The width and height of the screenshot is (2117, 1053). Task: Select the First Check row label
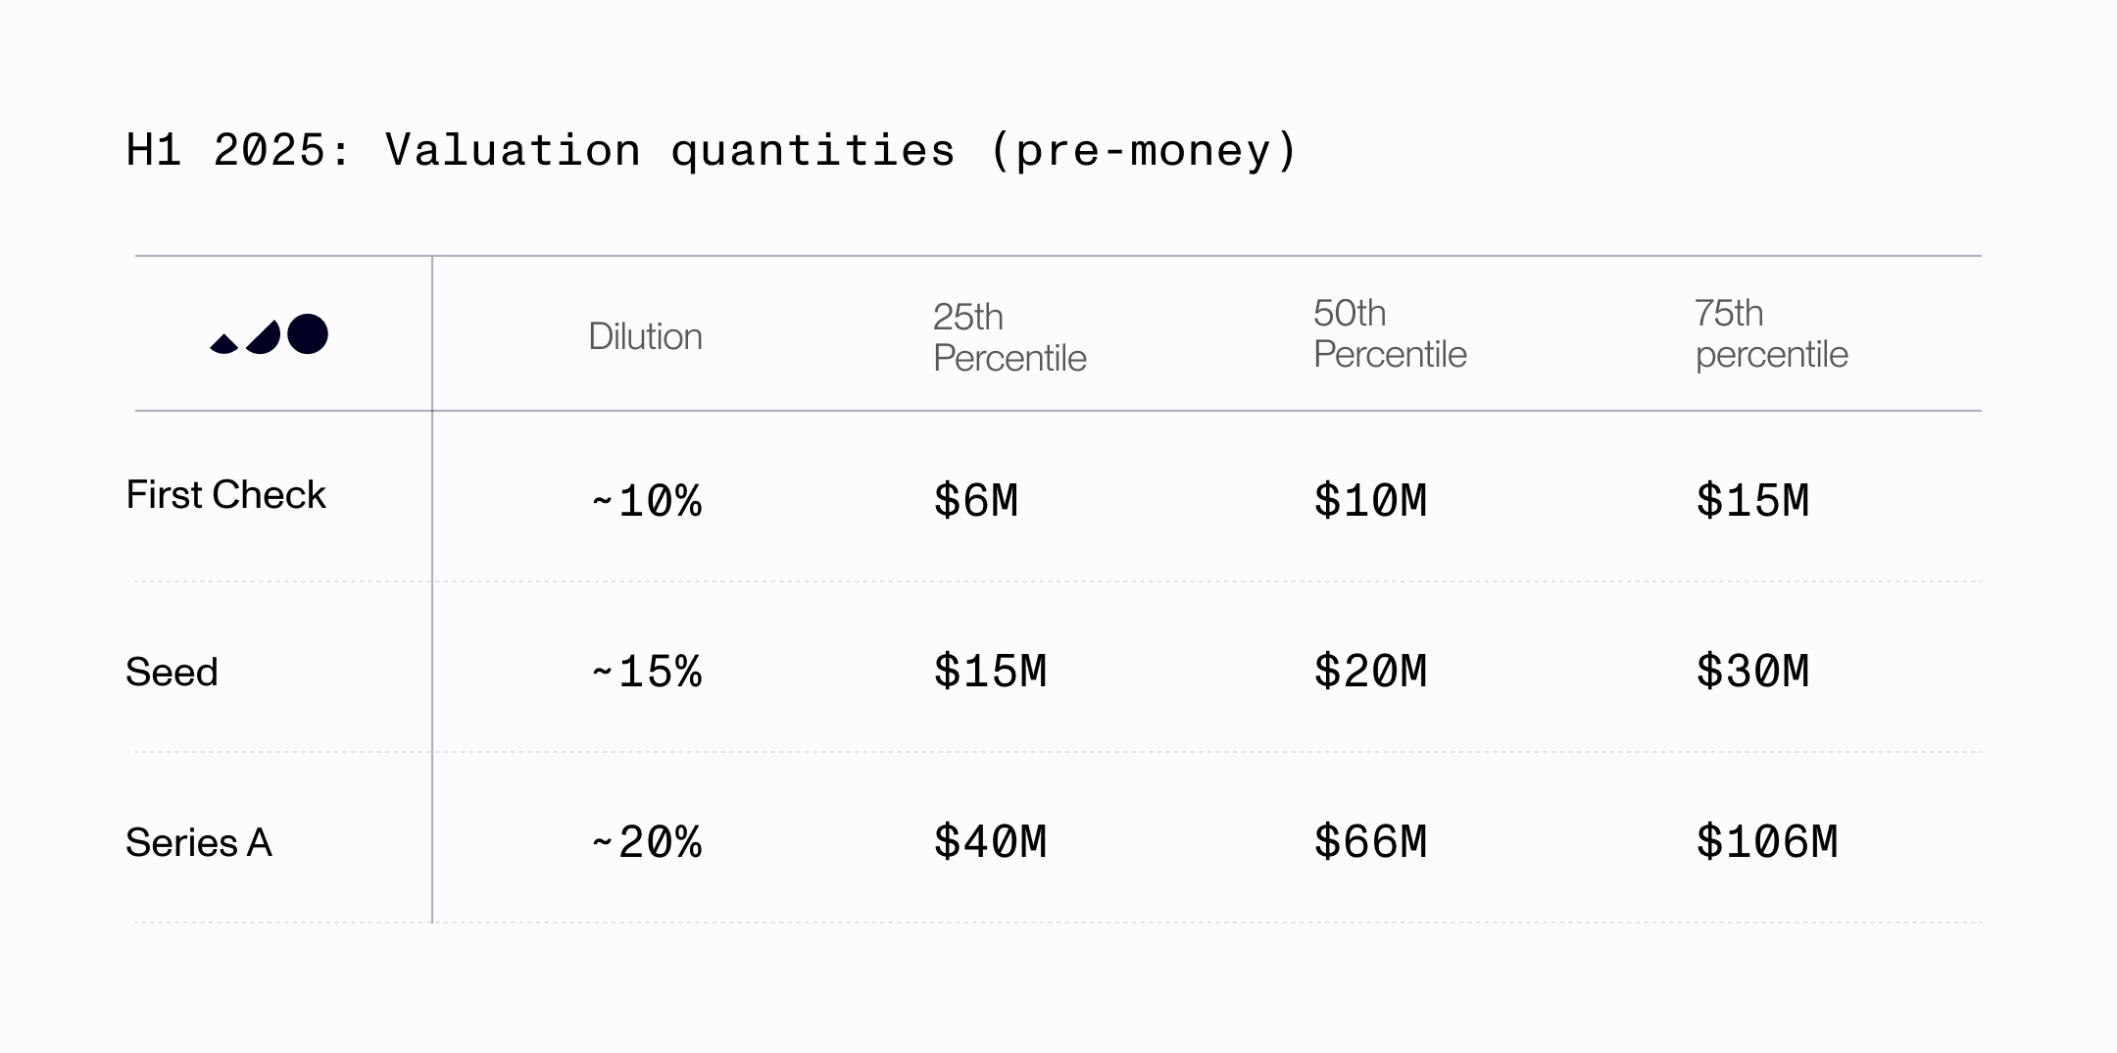tap(225, 495)
